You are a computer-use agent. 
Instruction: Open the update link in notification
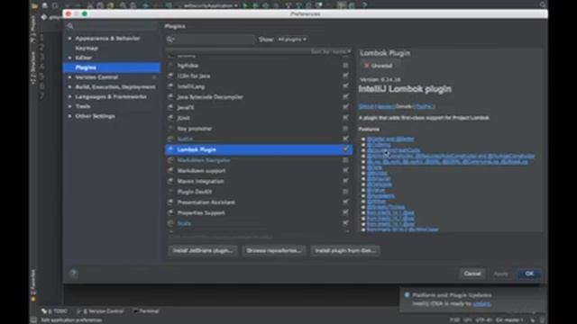(x=481, y=304)
